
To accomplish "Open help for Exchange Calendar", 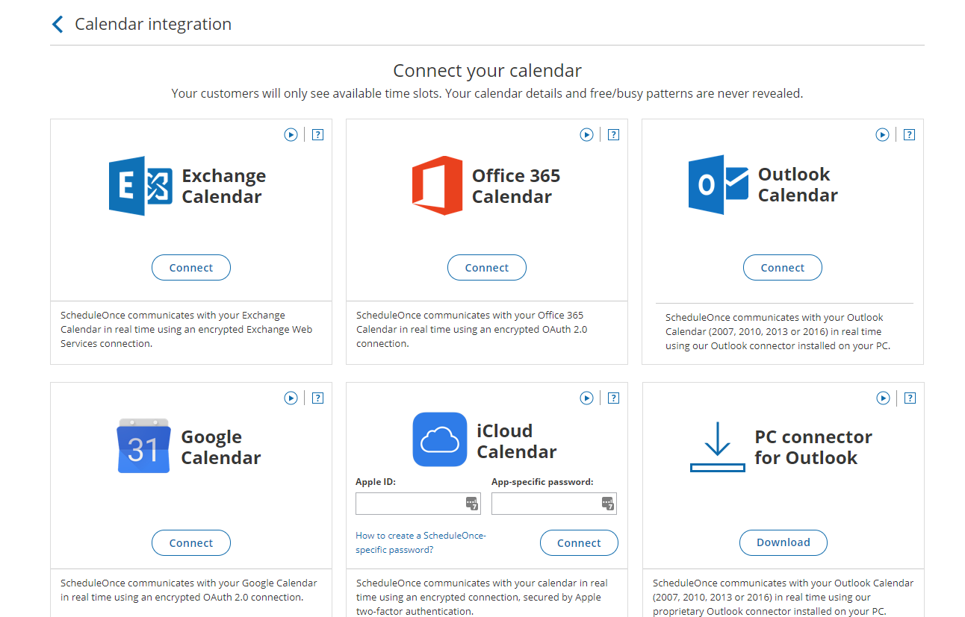I will click(x=317, y=134).
